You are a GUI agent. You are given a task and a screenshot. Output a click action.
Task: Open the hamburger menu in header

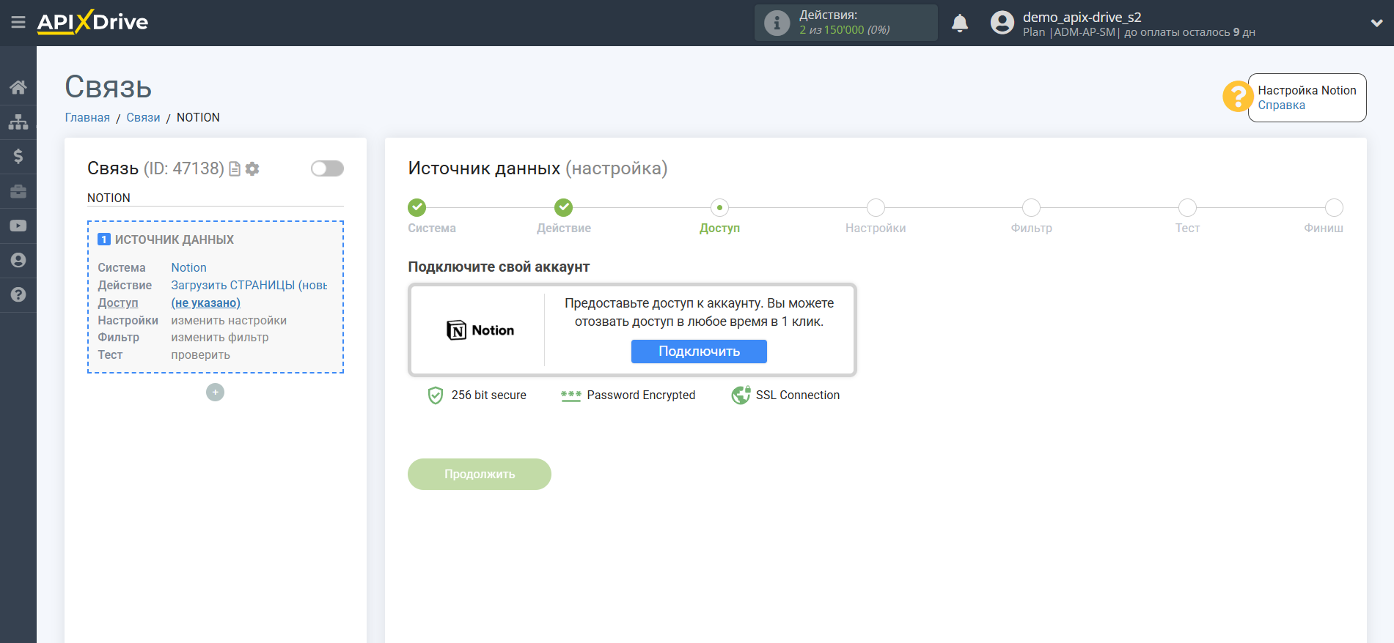coord(18,23)
